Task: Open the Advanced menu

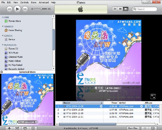Action: coord(44,2)
